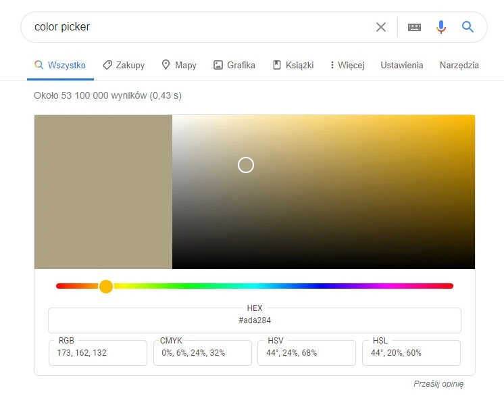Clear the search box with X icon

(x=381, y=27)
